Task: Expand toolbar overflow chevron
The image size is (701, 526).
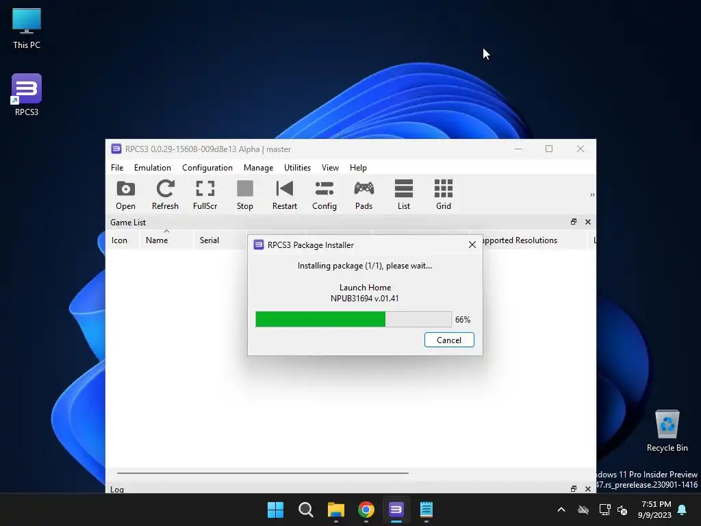Action: coord(592,195)
